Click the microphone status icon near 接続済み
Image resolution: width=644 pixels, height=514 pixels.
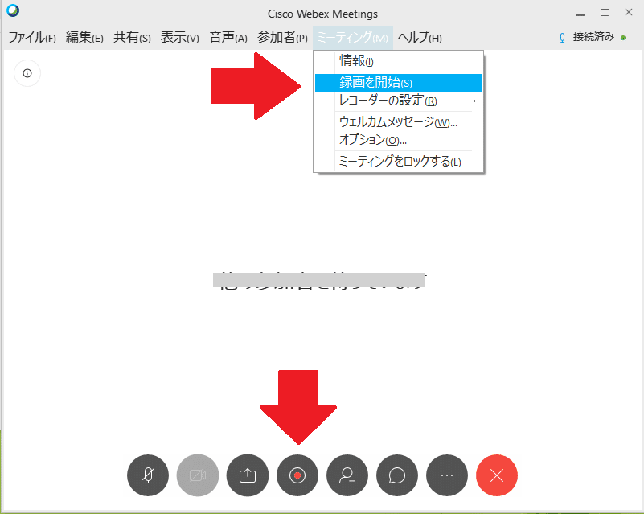point(561,37)
